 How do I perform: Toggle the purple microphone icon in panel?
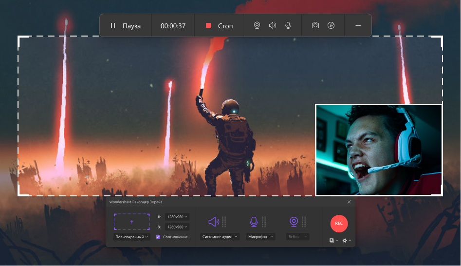[254, 222]
